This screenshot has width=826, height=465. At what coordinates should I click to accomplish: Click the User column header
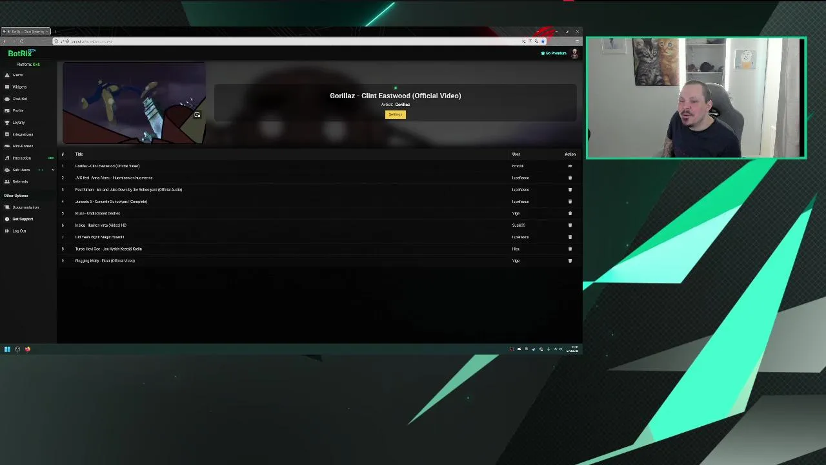516,154
